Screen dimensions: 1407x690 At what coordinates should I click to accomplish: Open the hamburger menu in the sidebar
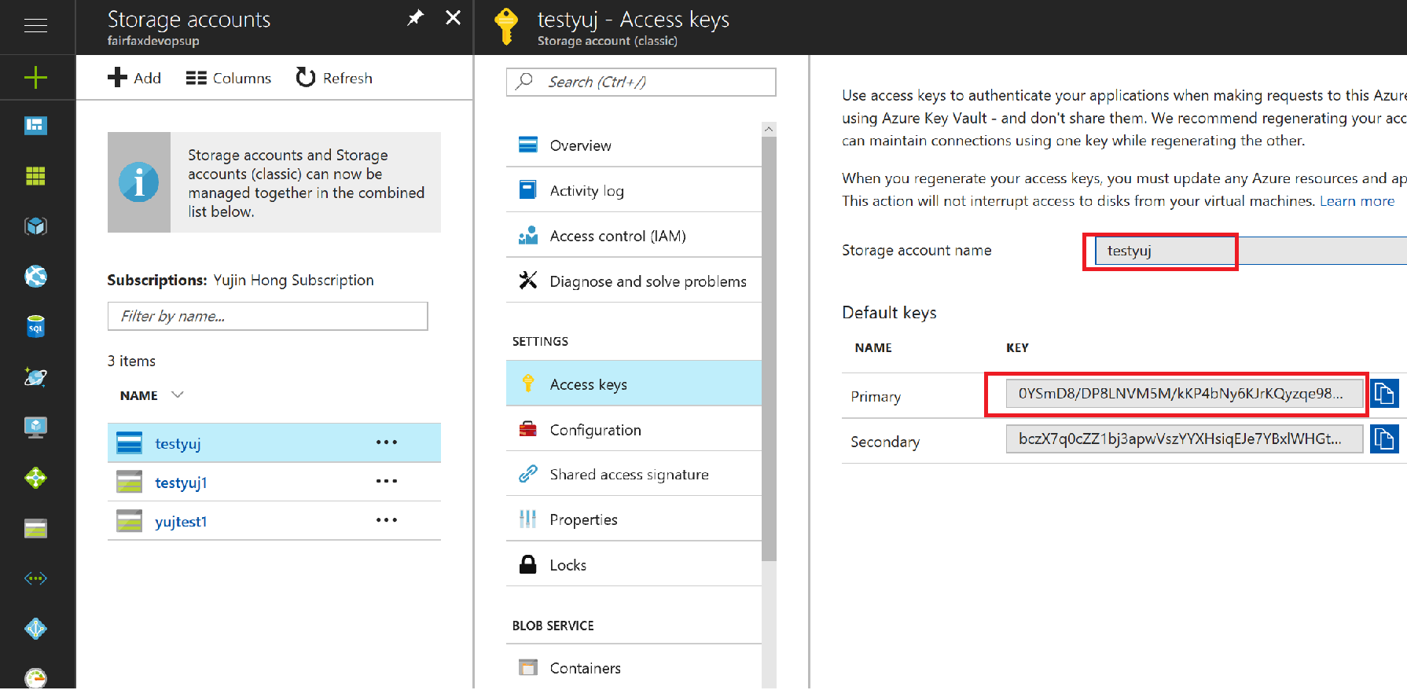[x=35, y=26]
